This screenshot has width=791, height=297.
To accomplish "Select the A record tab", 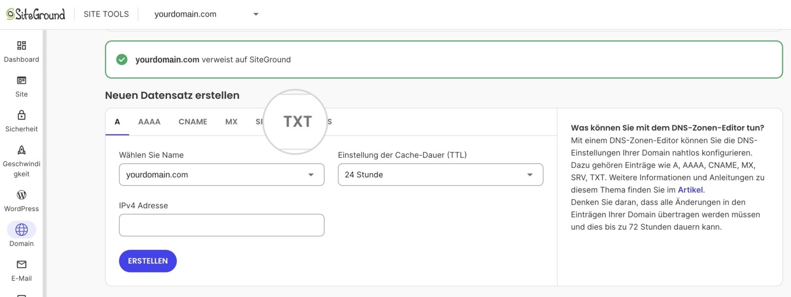I will [117, 122].
